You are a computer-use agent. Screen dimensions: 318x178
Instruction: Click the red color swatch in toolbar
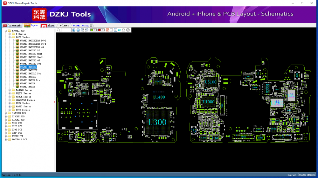[x=99, y=30]
